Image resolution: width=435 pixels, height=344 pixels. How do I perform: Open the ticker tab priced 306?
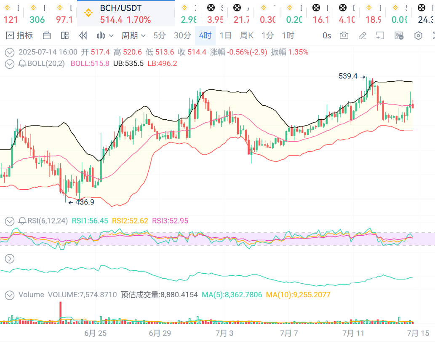click(x=37, y=13)
